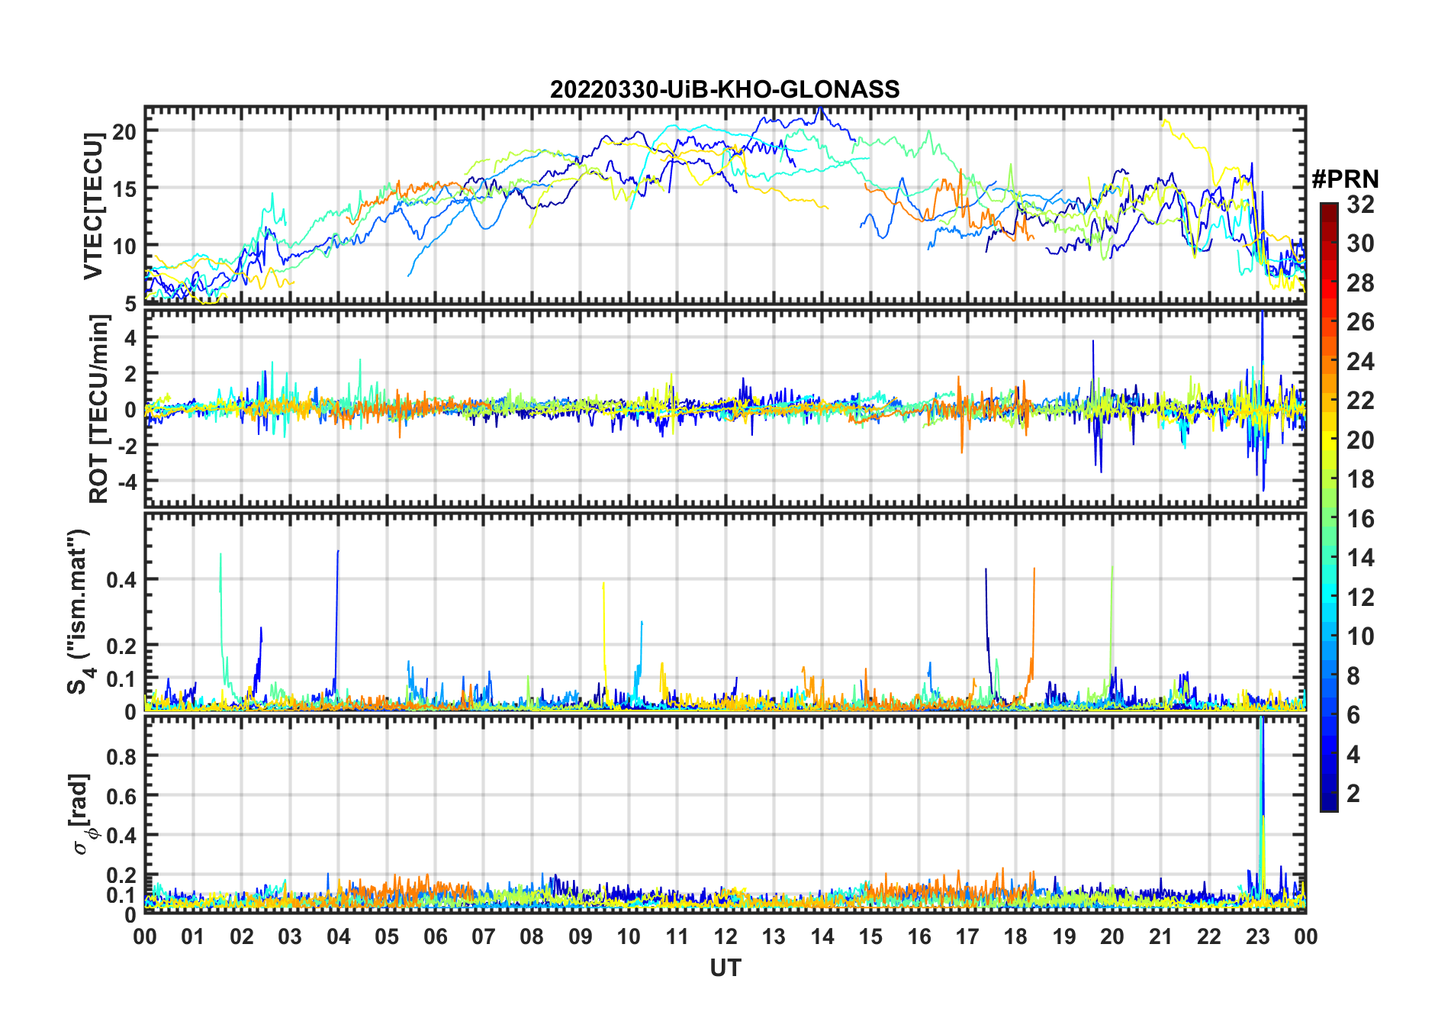The width and height of the screenshot is (1451, 1015).
Task: Select the ROT [TECU/min] y-axis label
Action: 99,409
